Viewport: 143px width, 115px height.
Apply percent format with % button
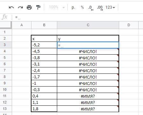pyautogui.click(x=82, y=7)
